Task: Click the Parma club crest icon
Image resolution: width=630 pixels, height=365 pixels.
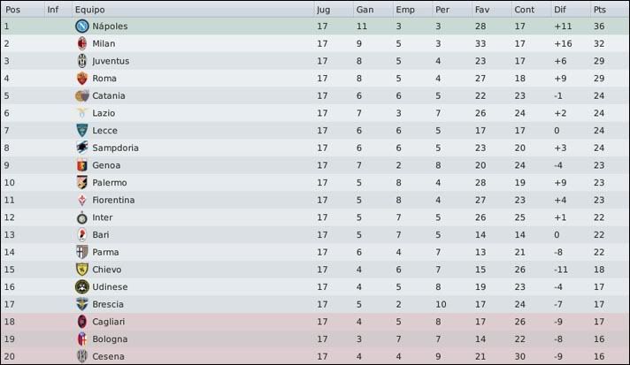Action: pos(82,252)
